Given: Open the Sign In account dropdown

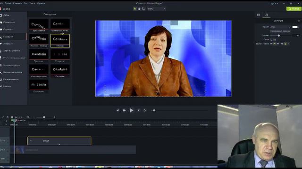Looking at the screenshot, I should (x=274, y=3).
